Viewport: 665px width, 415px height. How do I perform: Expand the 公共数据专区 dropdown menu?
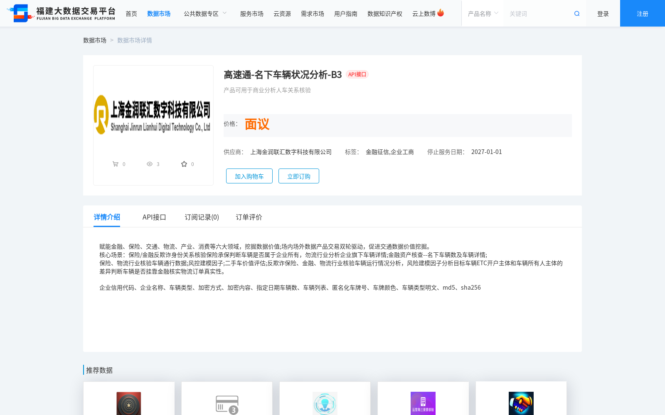pos(205,14)
